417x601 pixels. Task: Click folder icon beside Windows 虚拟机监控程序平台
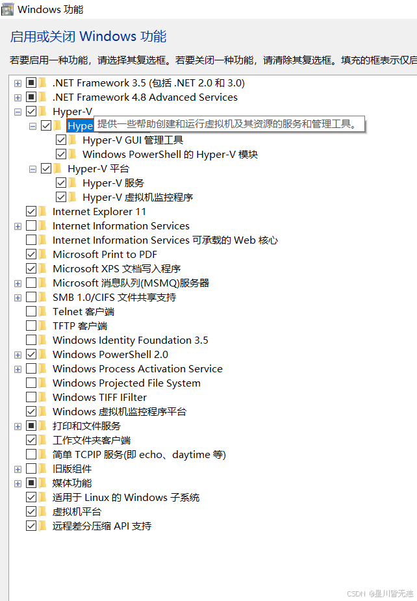[42, 411]
